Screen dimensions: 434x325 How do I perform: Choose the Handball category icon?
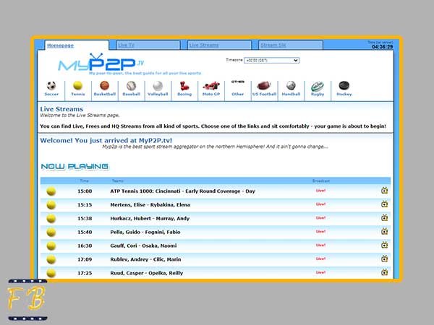tap(291, 86)
